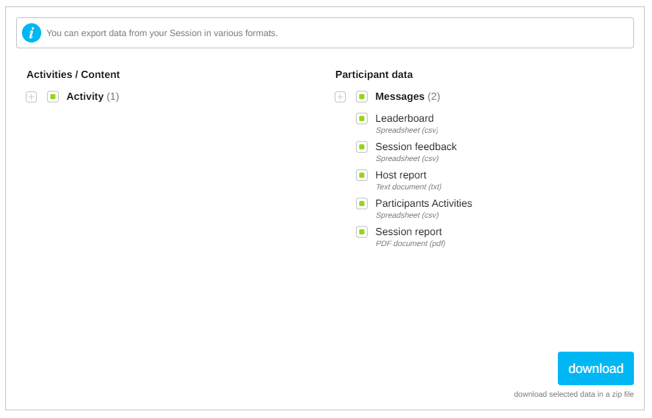Image resolution: width=652 pixels, height=418 pixels.
Task: Expand the Messages tree node
Action: click(x=340, y=97)
